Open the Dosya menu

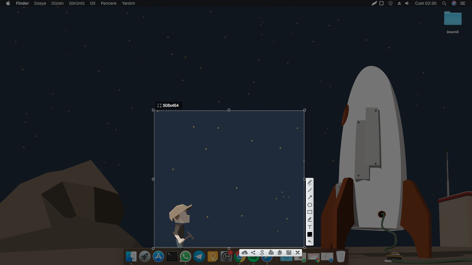pos(40,3)
